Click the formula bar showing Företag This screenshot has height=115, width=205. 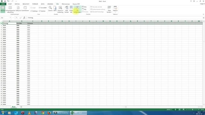[114, 18]
